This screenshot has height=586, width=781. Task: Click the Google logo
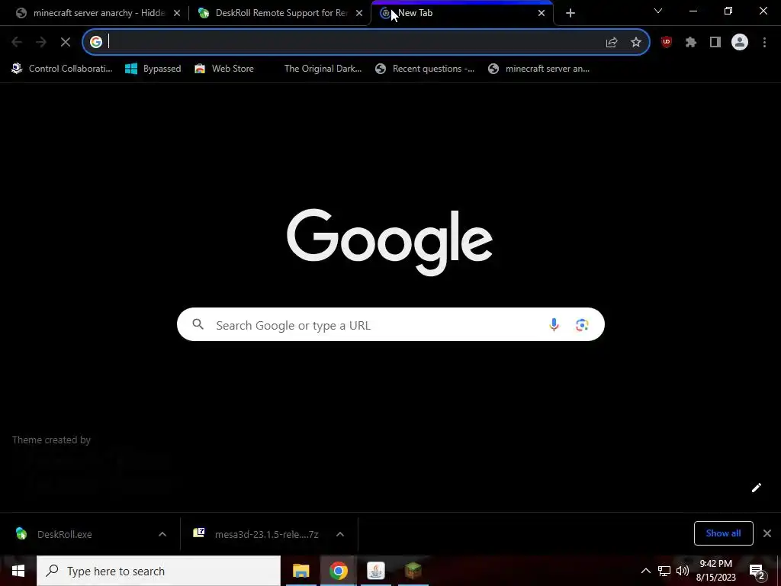390,242
